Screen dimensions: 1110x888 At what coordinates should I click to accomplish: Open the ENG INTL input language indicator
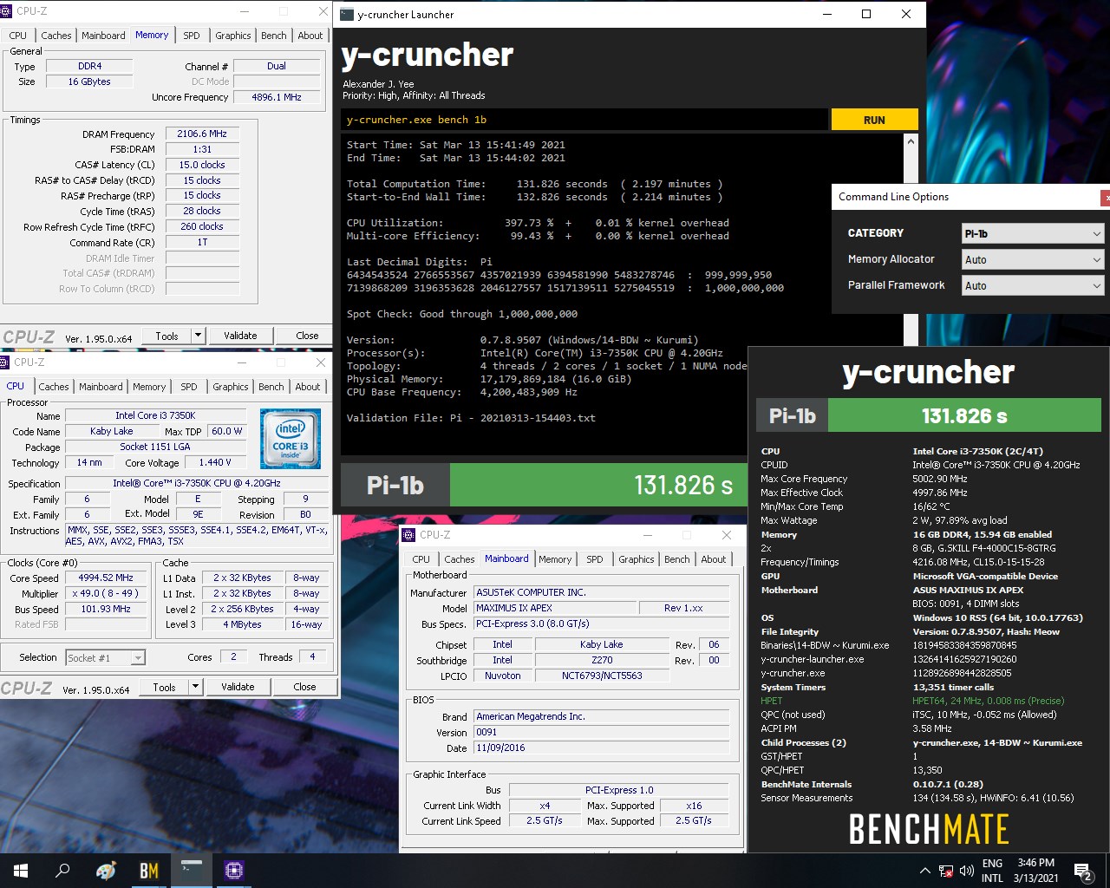(992, 871)
